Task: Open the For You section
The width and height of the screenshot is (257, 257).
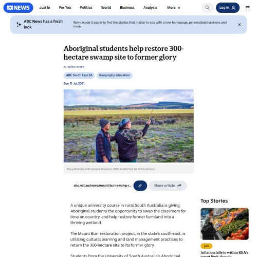Action: pos(65,8)
